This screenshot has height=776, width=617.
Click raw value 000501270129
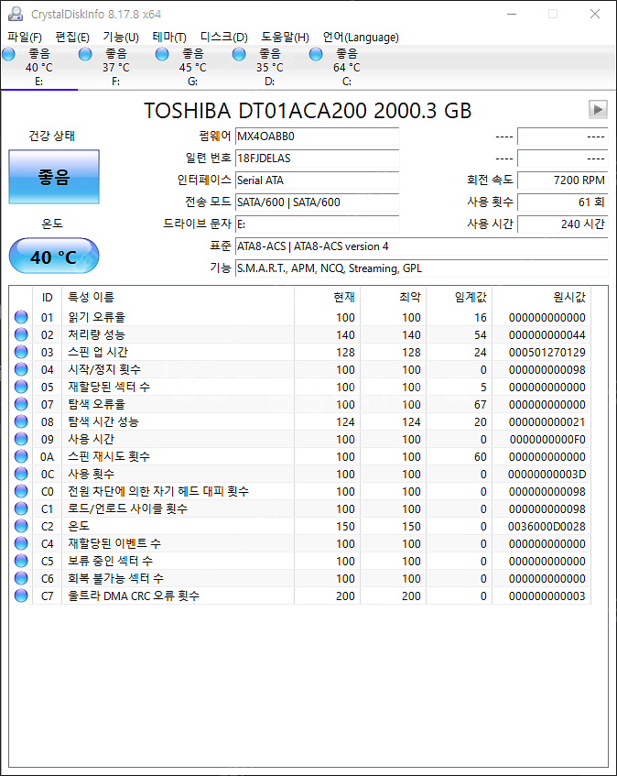pos(547,353)
